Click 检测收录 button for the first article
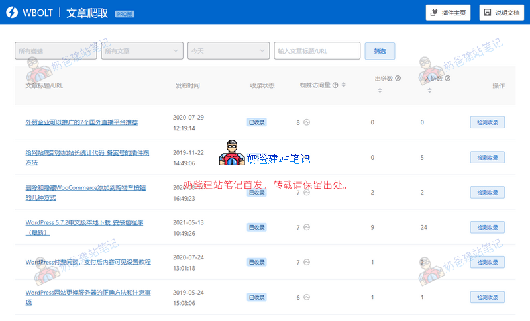The image size is (530, 321). click(x=487, y=122)
